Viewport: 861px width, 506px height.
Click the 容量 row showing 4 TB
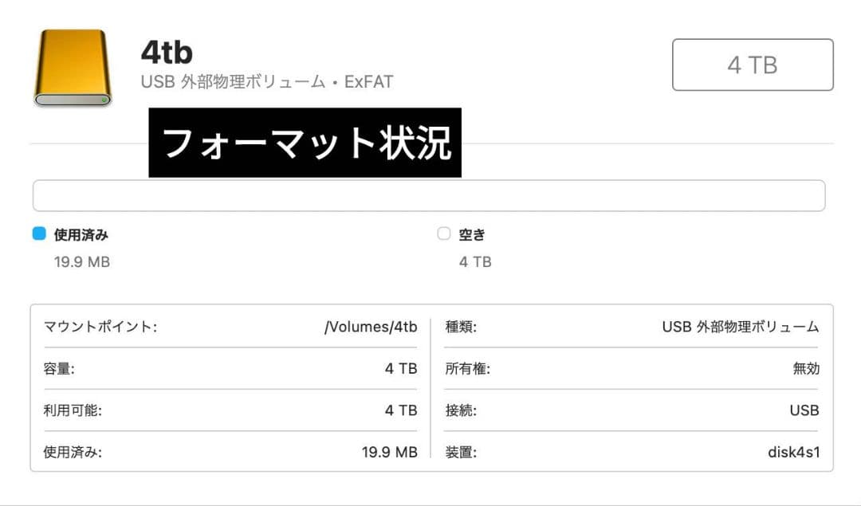coord(231,368)
